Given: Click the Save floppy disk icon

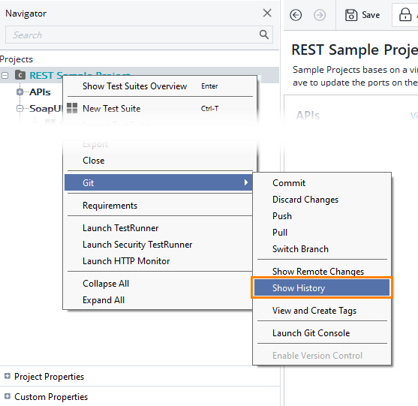Looking at the screenshot, I should [x=351, y=15].
